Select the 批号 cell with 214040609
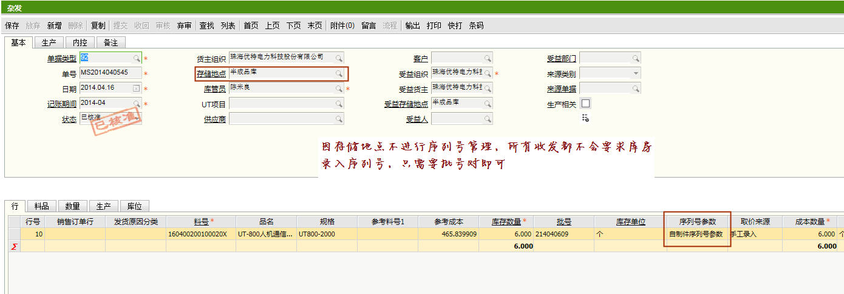Image resolution: width=844 pixels, height=294 pixels. click(x=563, y=234)
